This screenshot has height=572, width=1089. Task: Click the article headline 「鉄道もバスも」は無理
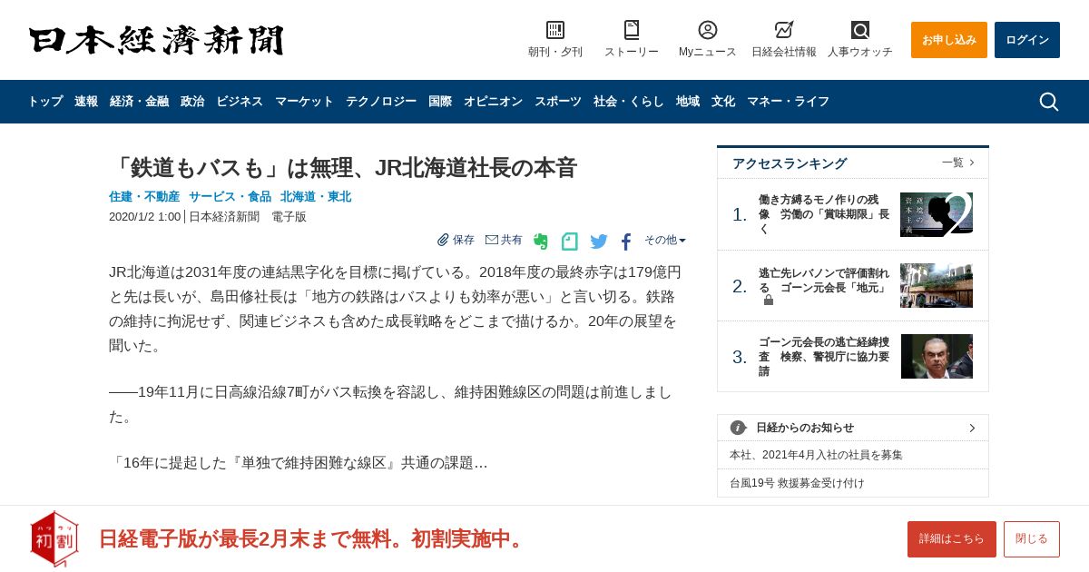tap(343, 168)
